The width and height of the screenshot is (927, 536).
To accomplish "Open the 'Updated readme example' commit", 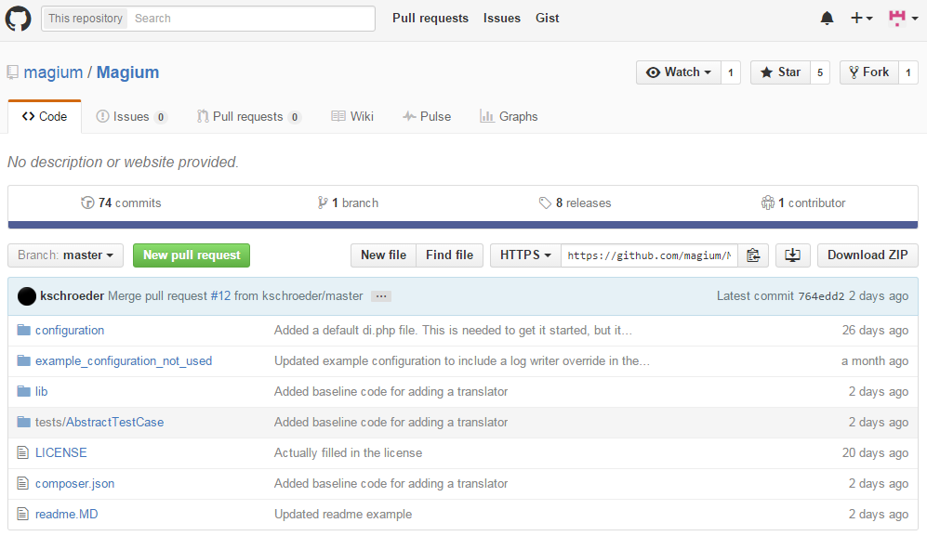I will [x=343, y=515].
